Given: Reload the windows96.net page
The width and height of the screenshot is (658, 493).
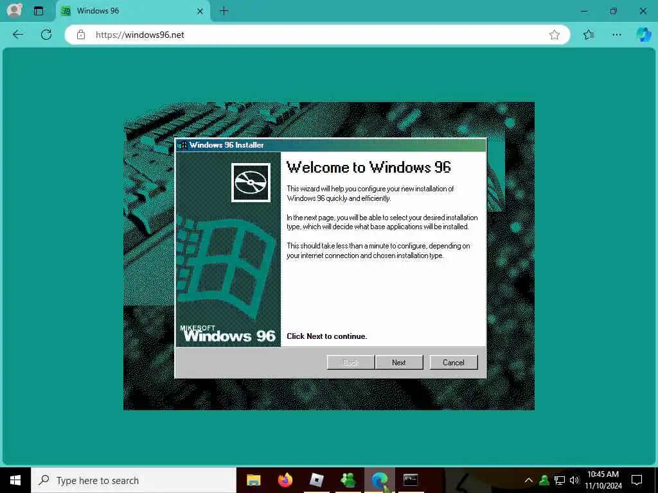Looking at the screenshot, I should tap(46, 35).
